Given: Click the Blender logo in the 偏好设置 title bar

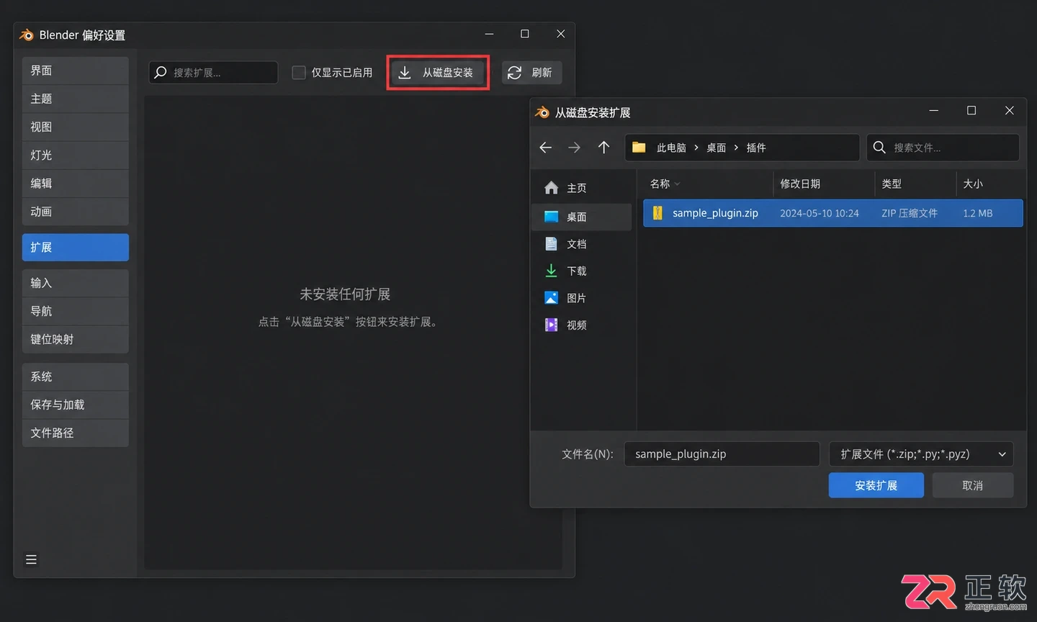Looking at the screenshot, I should 27,35.
